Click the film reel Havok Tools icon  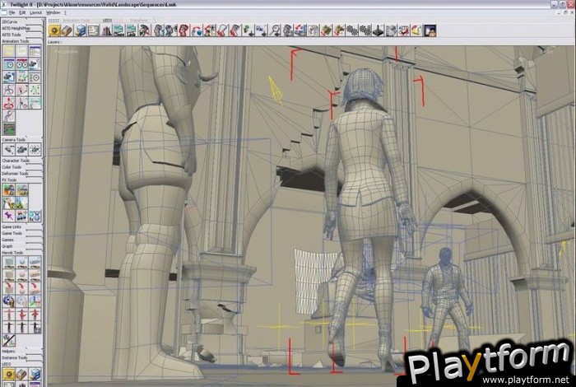click(9, 301)
